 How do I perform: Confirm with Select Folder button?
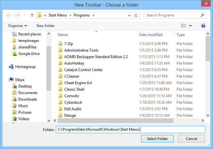point(157,139)
